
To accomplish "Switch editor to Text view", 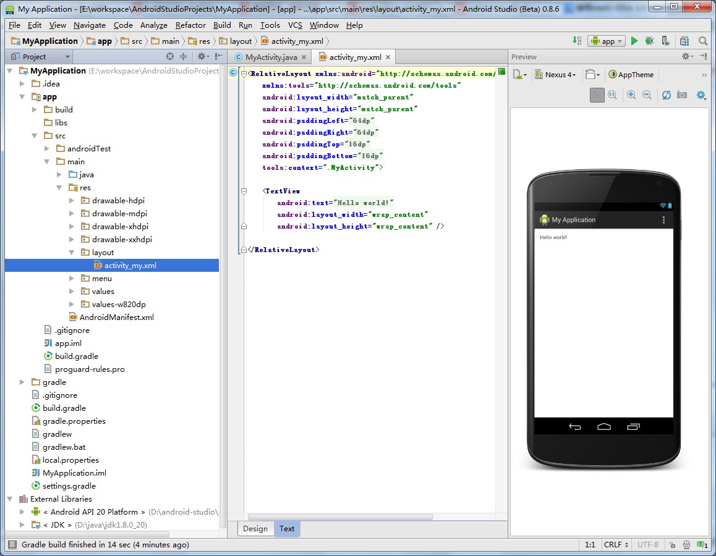I will pyautogui.click(x=287, y=529).
